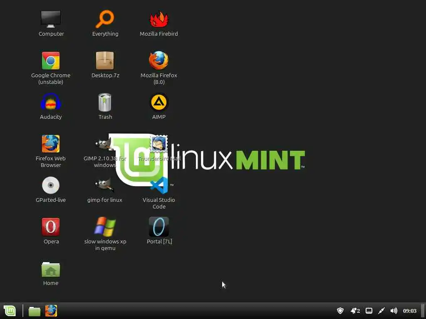Open Mozilla Firebird icon
426x319 pixels.
(159, 19)
